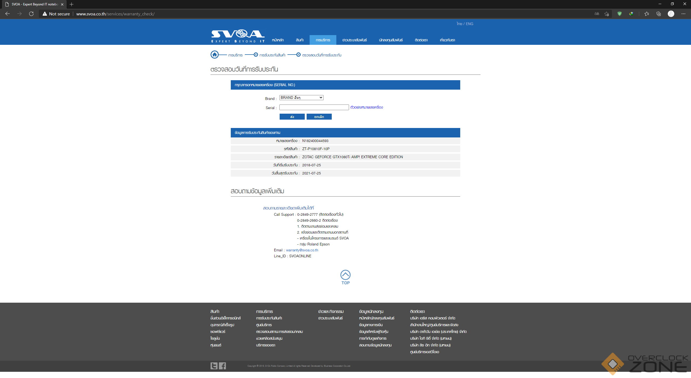Screen dimensions: 691x378
Task: Click the blue ส่ง submit button
Action: click(x=292, y=117)
